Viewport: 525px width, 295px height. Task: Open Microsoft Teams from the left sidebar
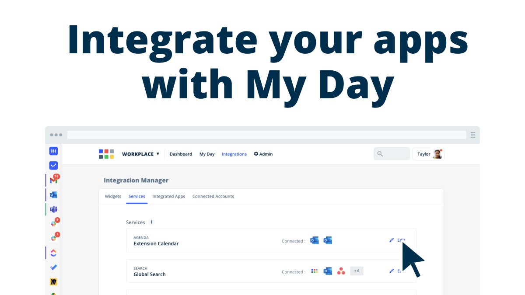click(x=53, y=209)
